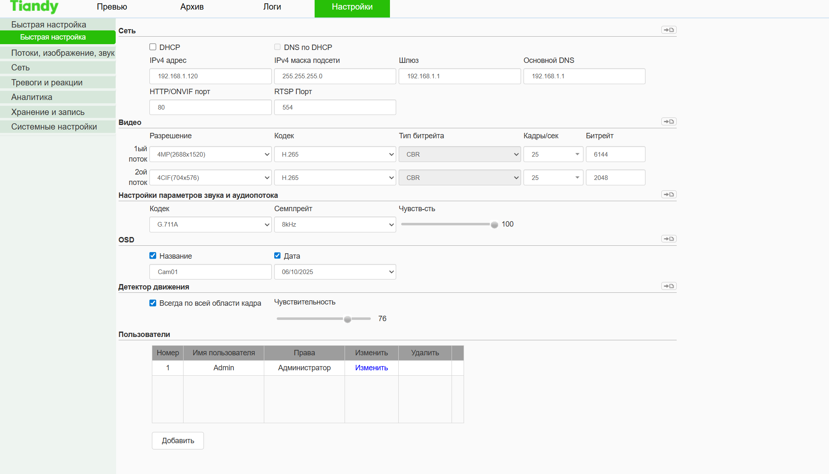Open the 8kHz sample rate dropdown
The width and height of the screenshot is (829, 474).
click(x=335, y=225)
